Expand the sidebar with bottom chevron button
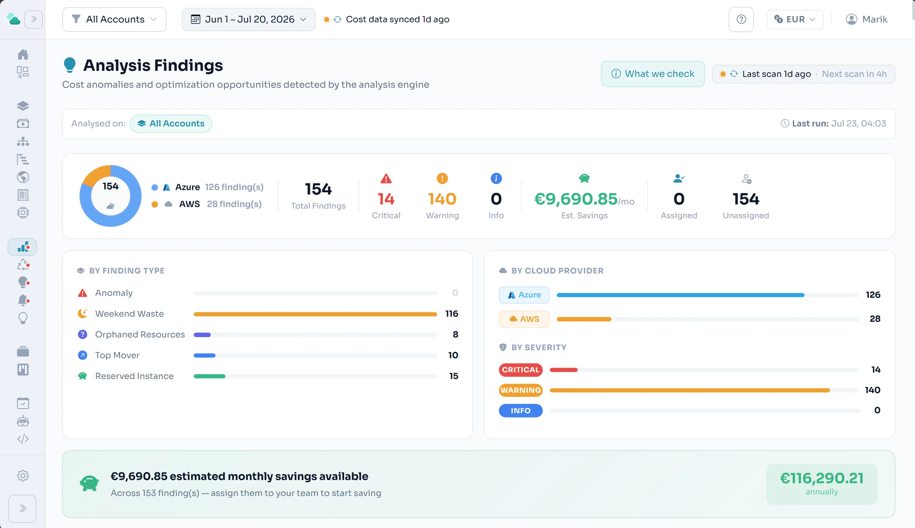Image resolution: width=915 pixels, height=528 pixels. click(x=23, y=508)
